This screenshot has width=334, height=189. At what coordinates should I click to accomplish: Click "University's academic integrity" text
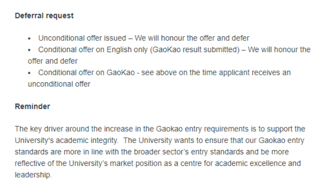click(67, 140)
